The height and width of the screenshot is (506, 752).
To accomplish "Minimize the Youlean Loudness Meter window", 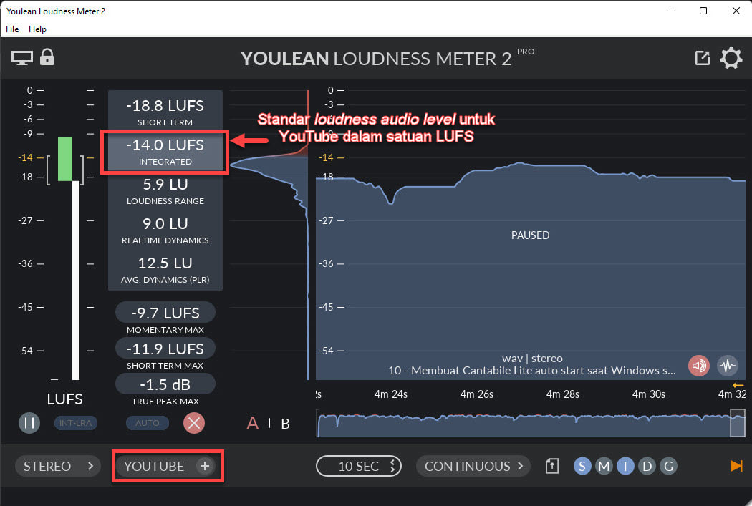I will tap(671, 11).
